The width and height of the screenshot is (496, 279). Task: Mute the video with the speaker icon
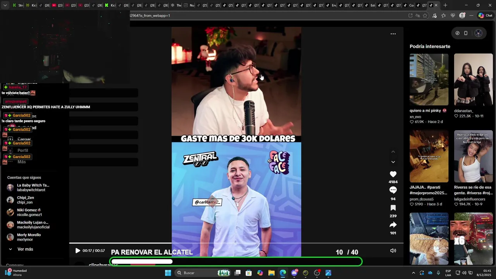click(x=393, y=251)
